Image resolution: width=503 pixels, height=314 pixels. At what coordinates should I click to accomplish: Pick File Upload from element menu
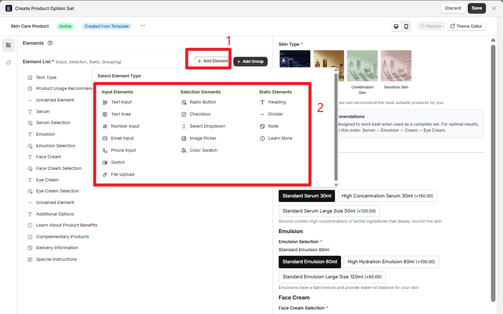point(122,174)
